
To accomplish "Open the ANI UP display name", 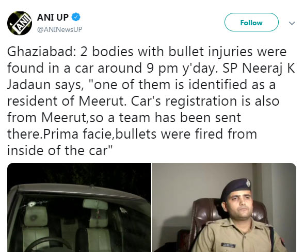I will click(53, 18).
